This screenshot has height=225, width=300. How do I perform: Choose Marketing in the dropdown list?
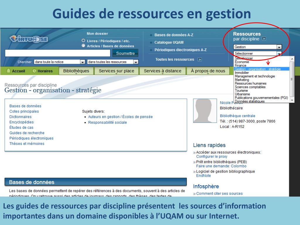tap(242, 80)
